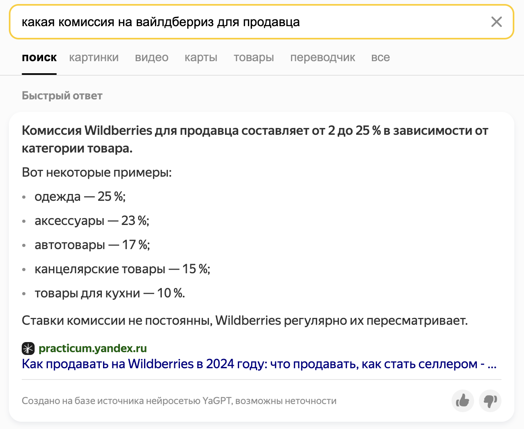This screenshot has height=429, width=524.
Task: Switch to the картинки tab
Action: coord(94,58)
